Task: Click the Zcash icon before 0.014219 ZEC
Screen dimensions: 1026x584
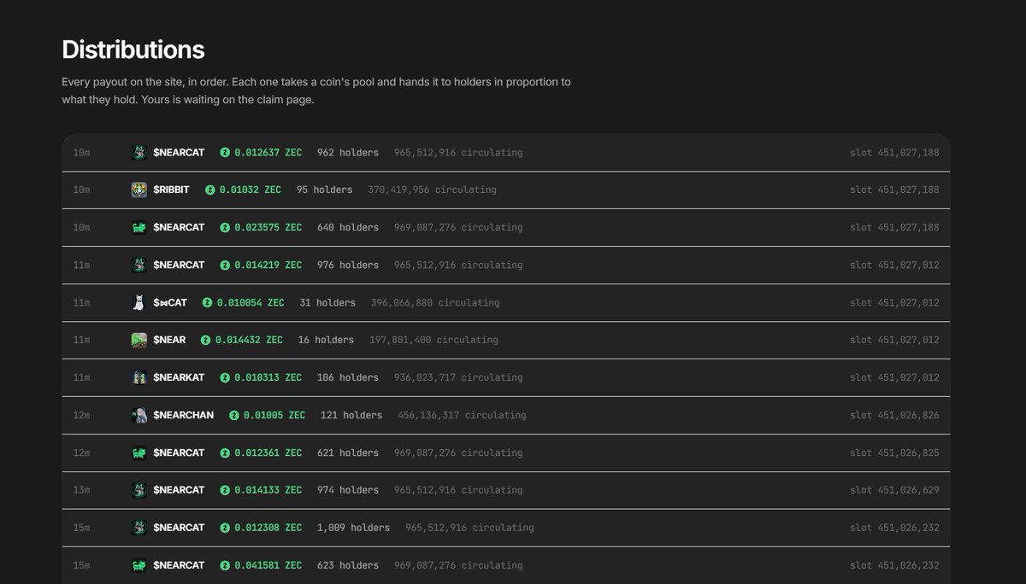Action: 225,266
